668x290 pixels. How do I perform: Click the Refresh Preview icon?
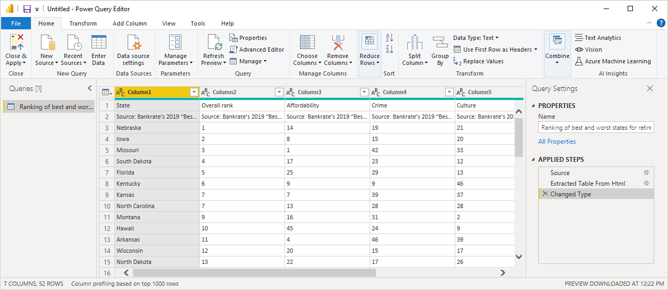tap(213, 43)
